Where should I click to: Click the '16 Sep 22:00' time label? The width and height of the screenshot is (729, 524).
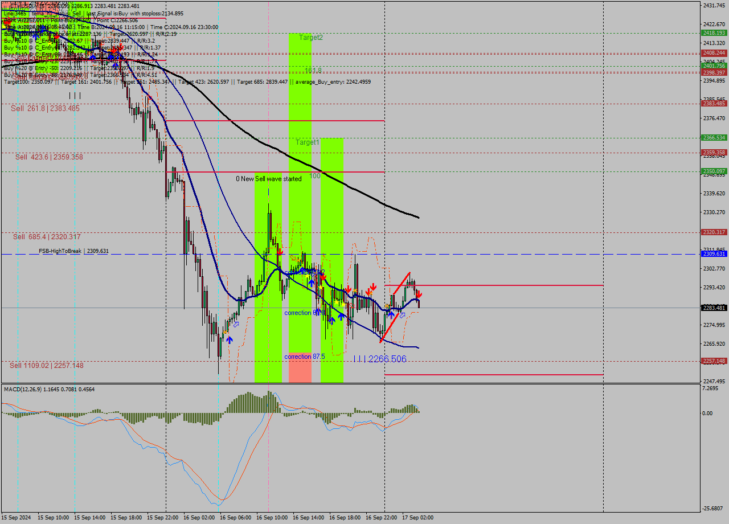[381, 518]
